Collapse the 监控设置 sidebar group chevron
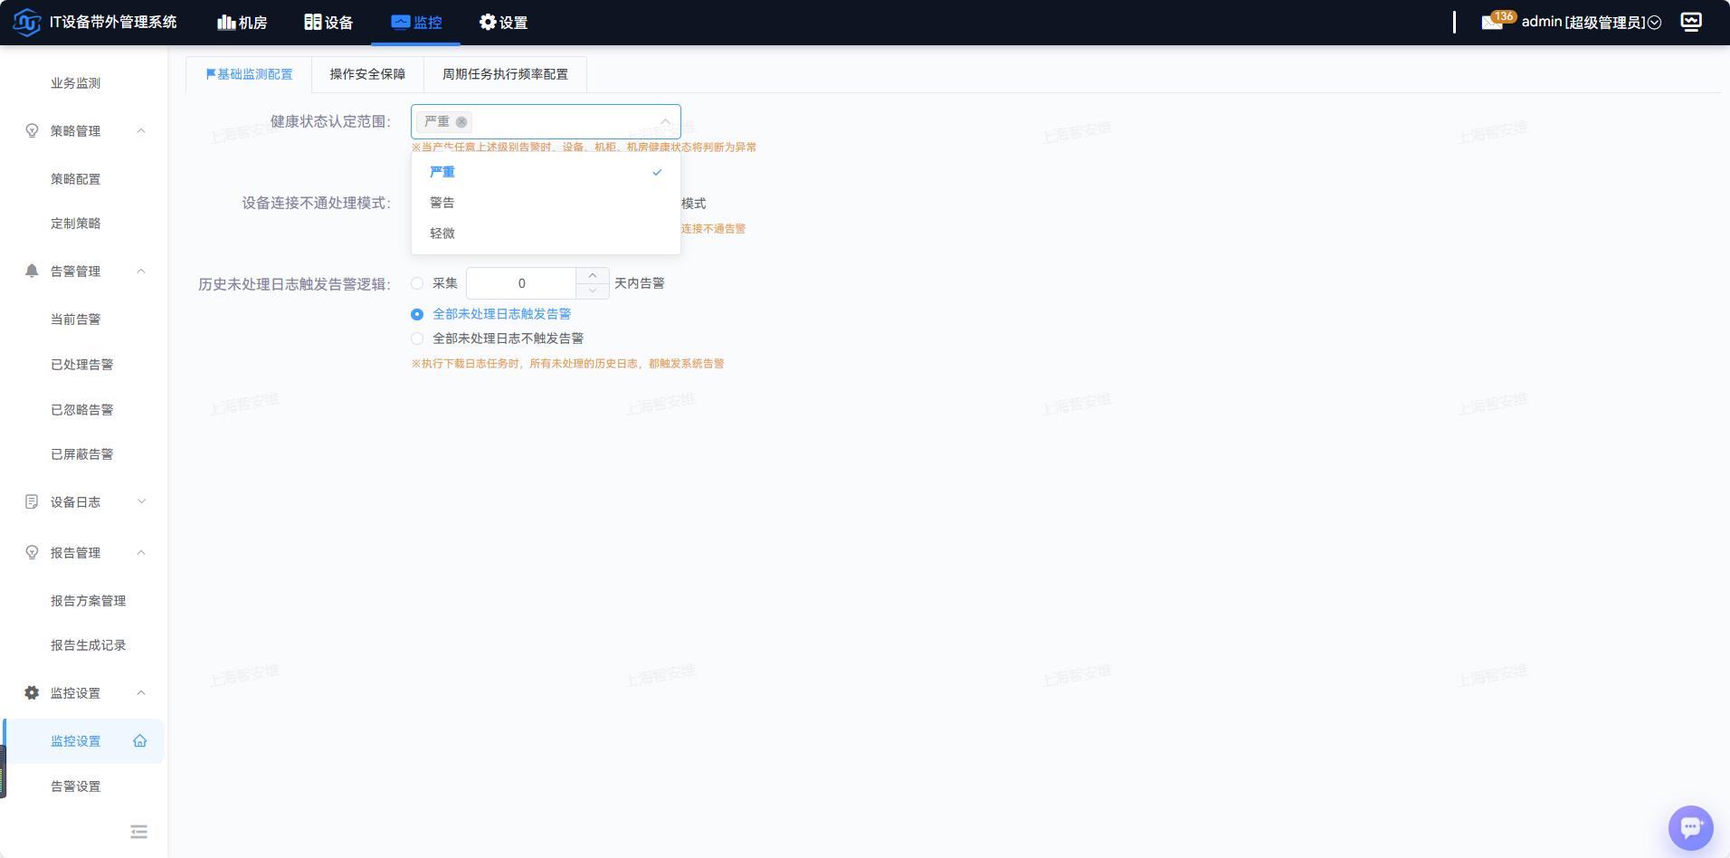 141,692
